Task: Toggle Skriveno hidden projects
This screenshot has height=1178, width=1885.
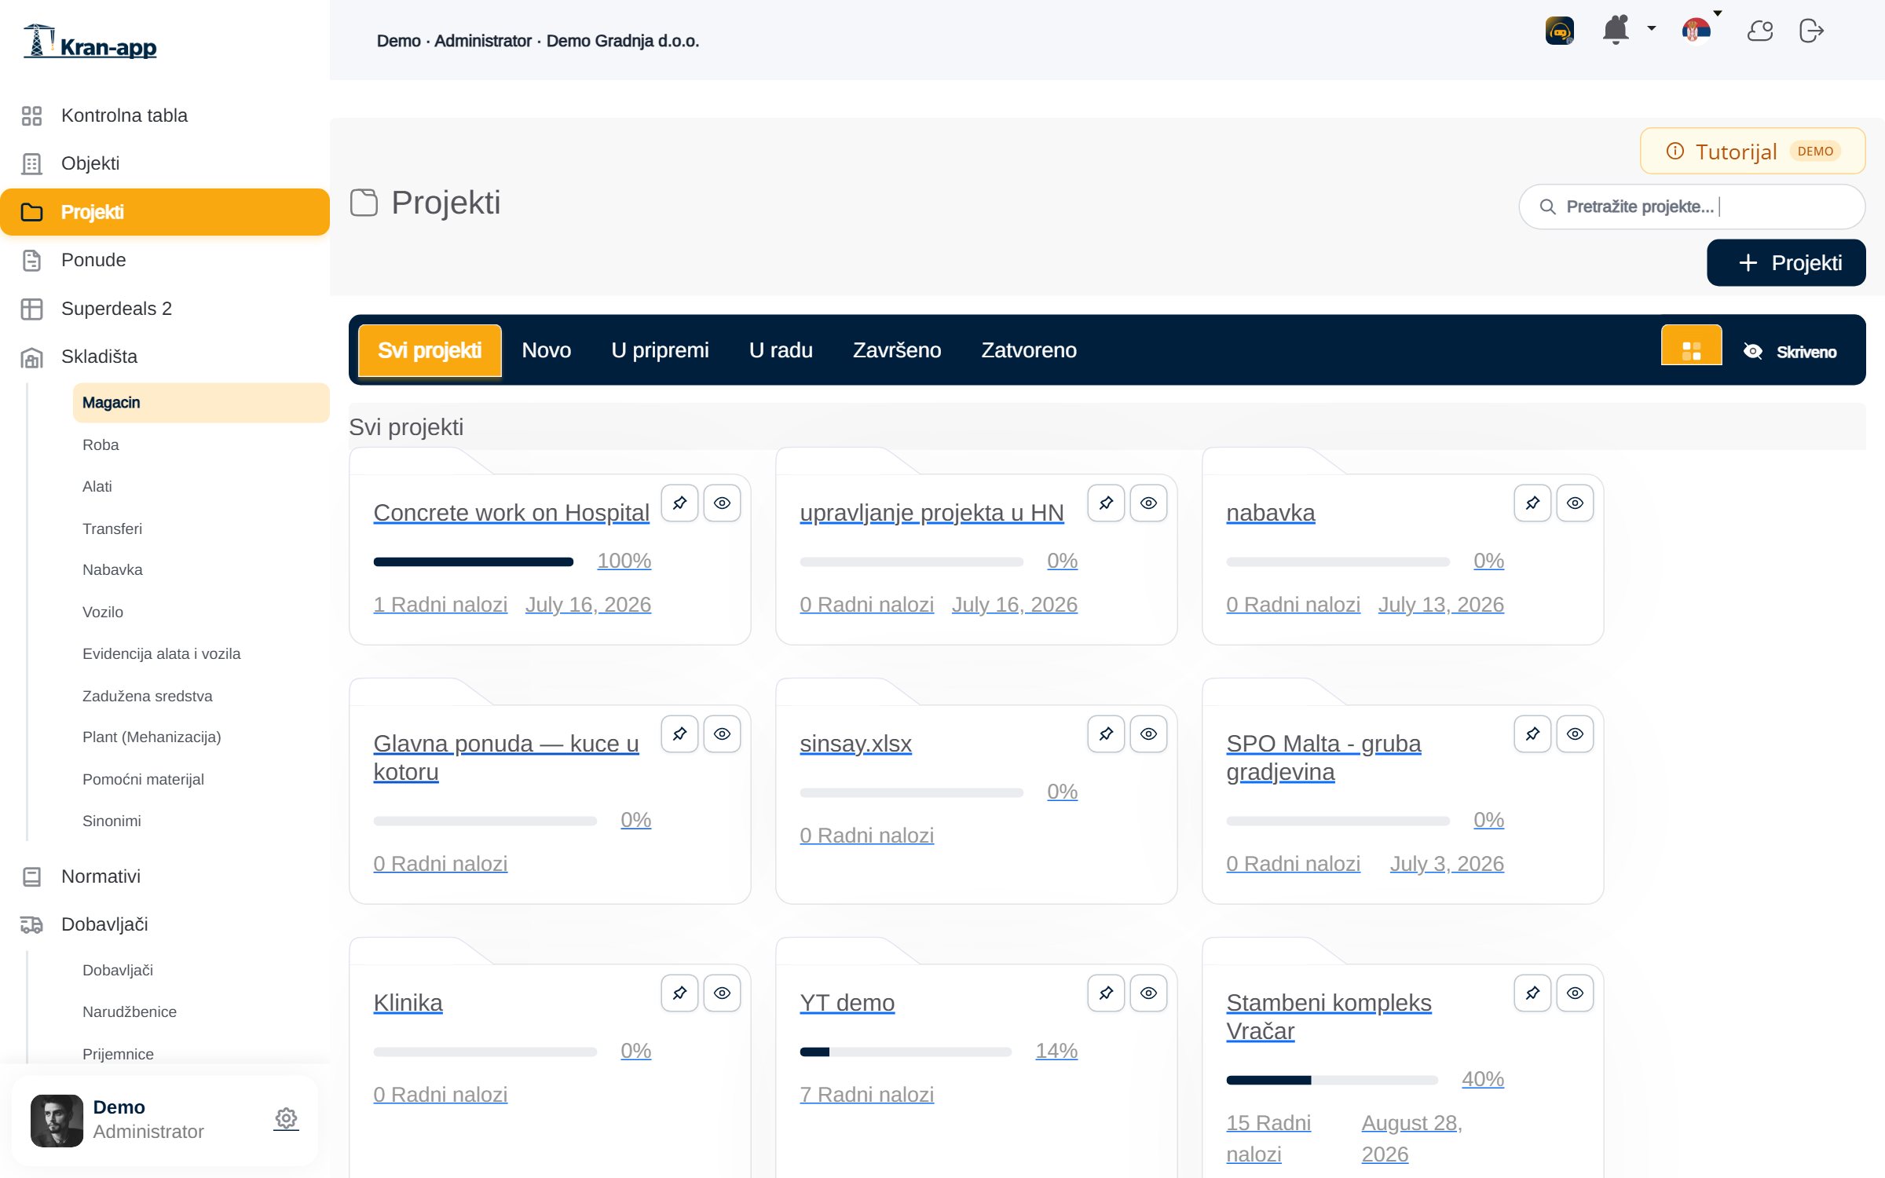Action: (x=1790, y=352)
